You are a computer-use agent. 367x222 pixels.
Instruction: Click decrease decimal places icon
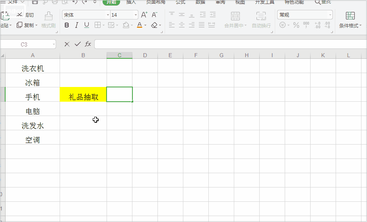(327, 25)
